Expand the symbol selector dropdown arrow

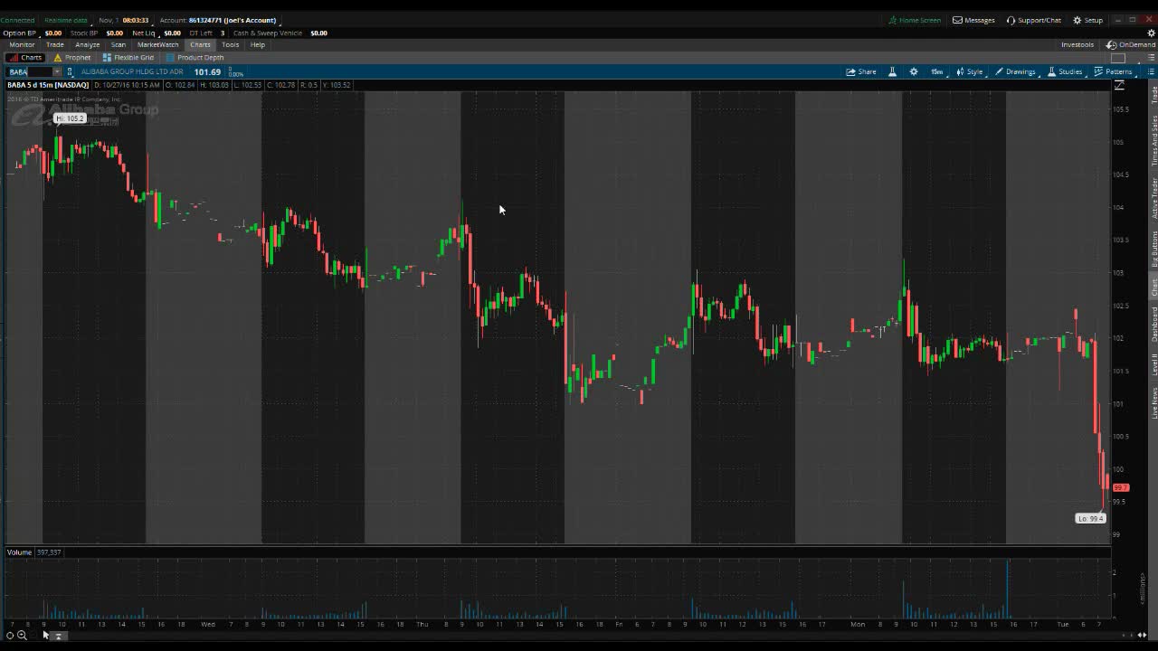click(x=57, y=71)
